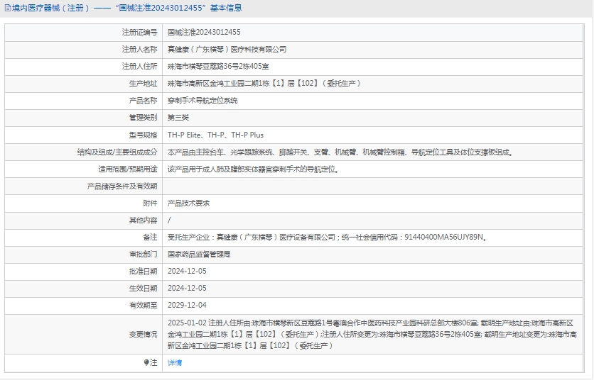Click registrant address 珠海市横琴豆蔻路36号2栋405室

tap(218, 67)
